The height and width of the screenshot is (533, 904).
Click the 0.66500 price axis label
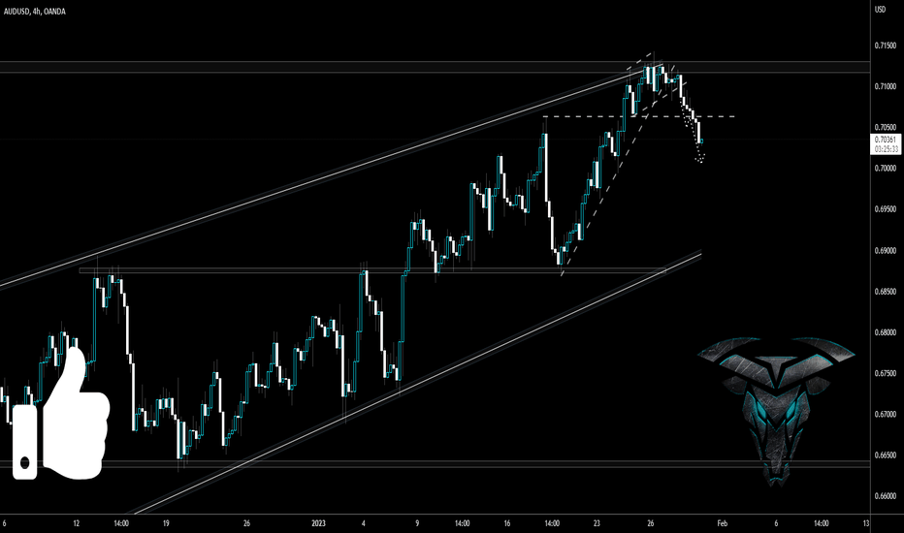point(886,455)
